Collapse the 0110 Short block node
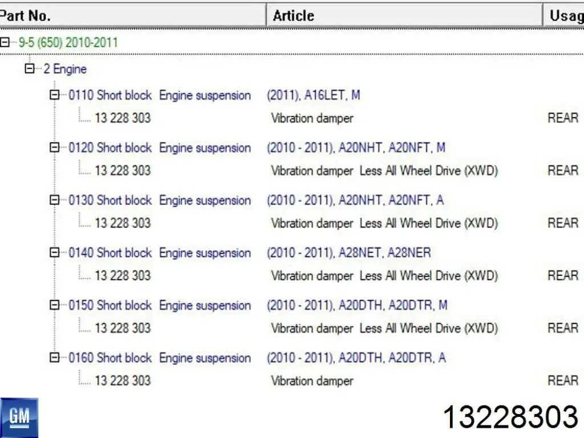The width and height of the screenshot is (584, 438). click(x=54, y=95)
